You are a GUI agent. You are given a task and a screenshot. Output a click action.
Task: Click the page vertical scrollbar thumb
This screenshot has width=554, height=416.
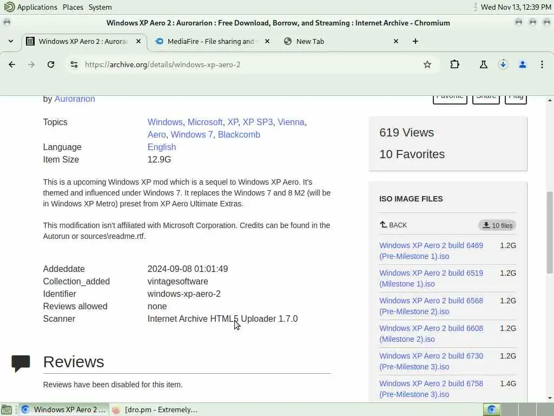[x=550, y=232]
